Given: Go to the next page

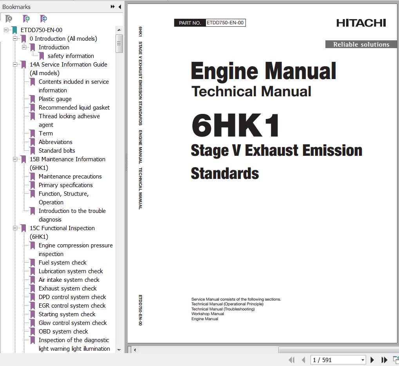Looking at the screenshot, I should point(372,360).
